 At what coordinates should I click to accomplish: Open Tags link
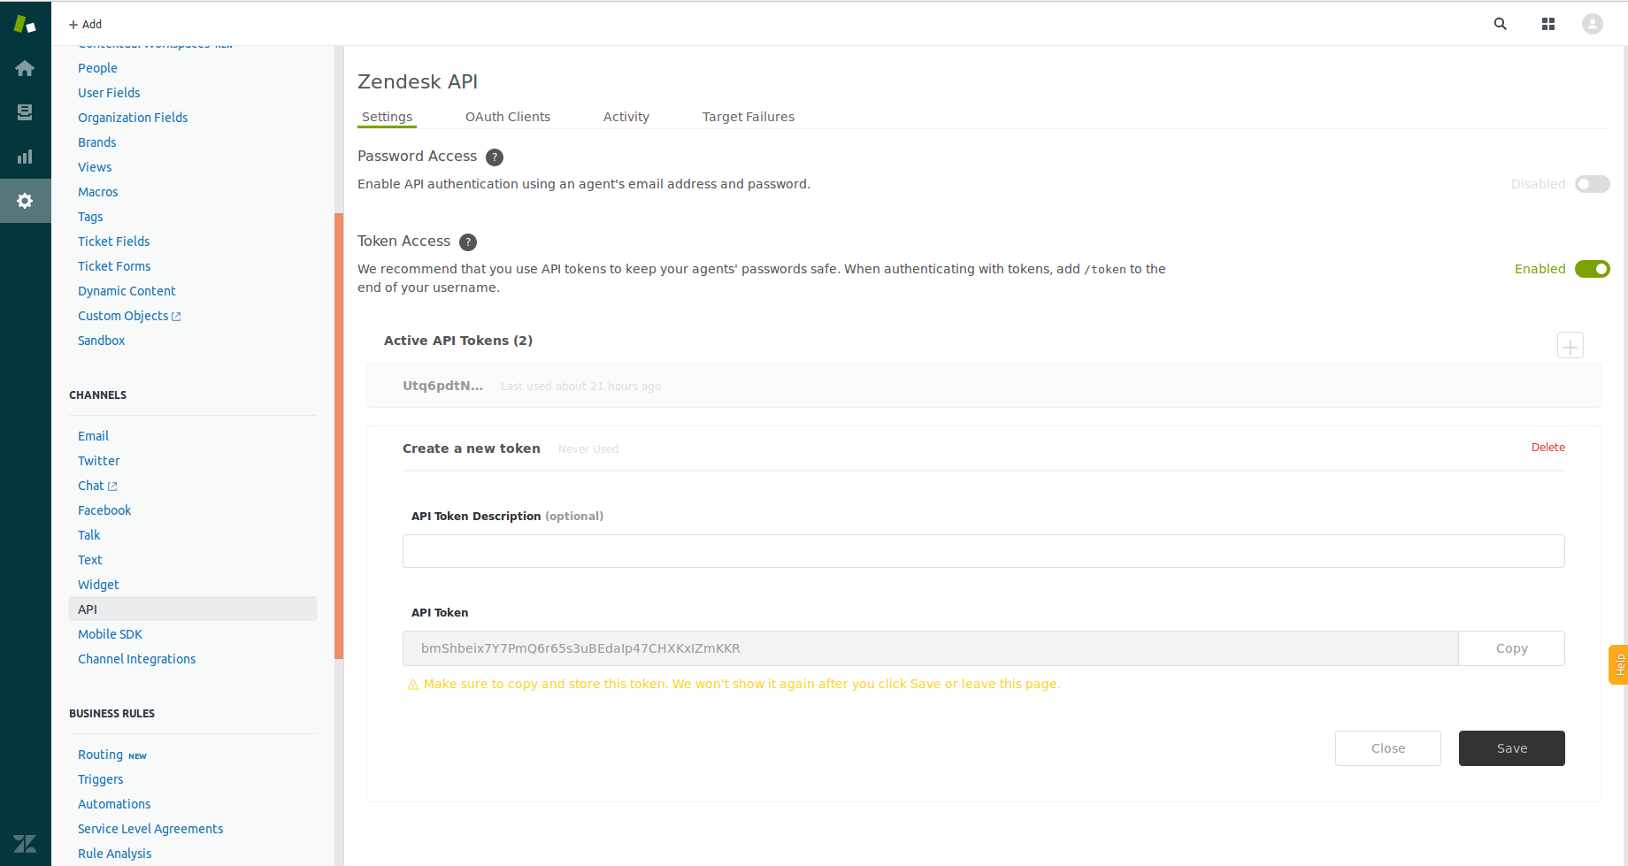(x=90, y=217)
